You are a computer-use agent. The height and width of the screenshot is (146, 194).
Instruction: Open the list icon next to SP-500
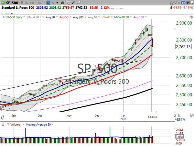22,3
